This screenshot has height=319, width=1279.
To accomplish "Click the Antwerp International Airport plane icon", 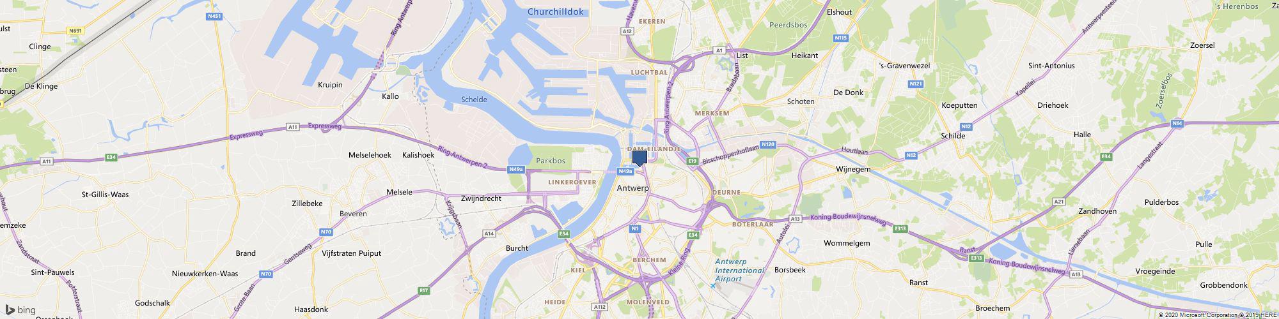I will 713,285.
